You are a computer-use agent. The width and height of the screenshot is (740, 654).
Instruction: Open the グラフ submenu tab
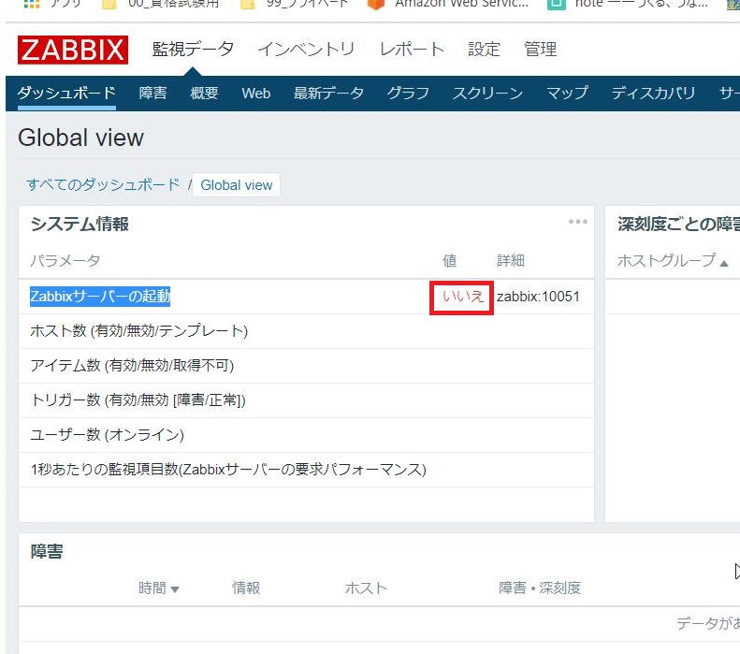[408, 93]
